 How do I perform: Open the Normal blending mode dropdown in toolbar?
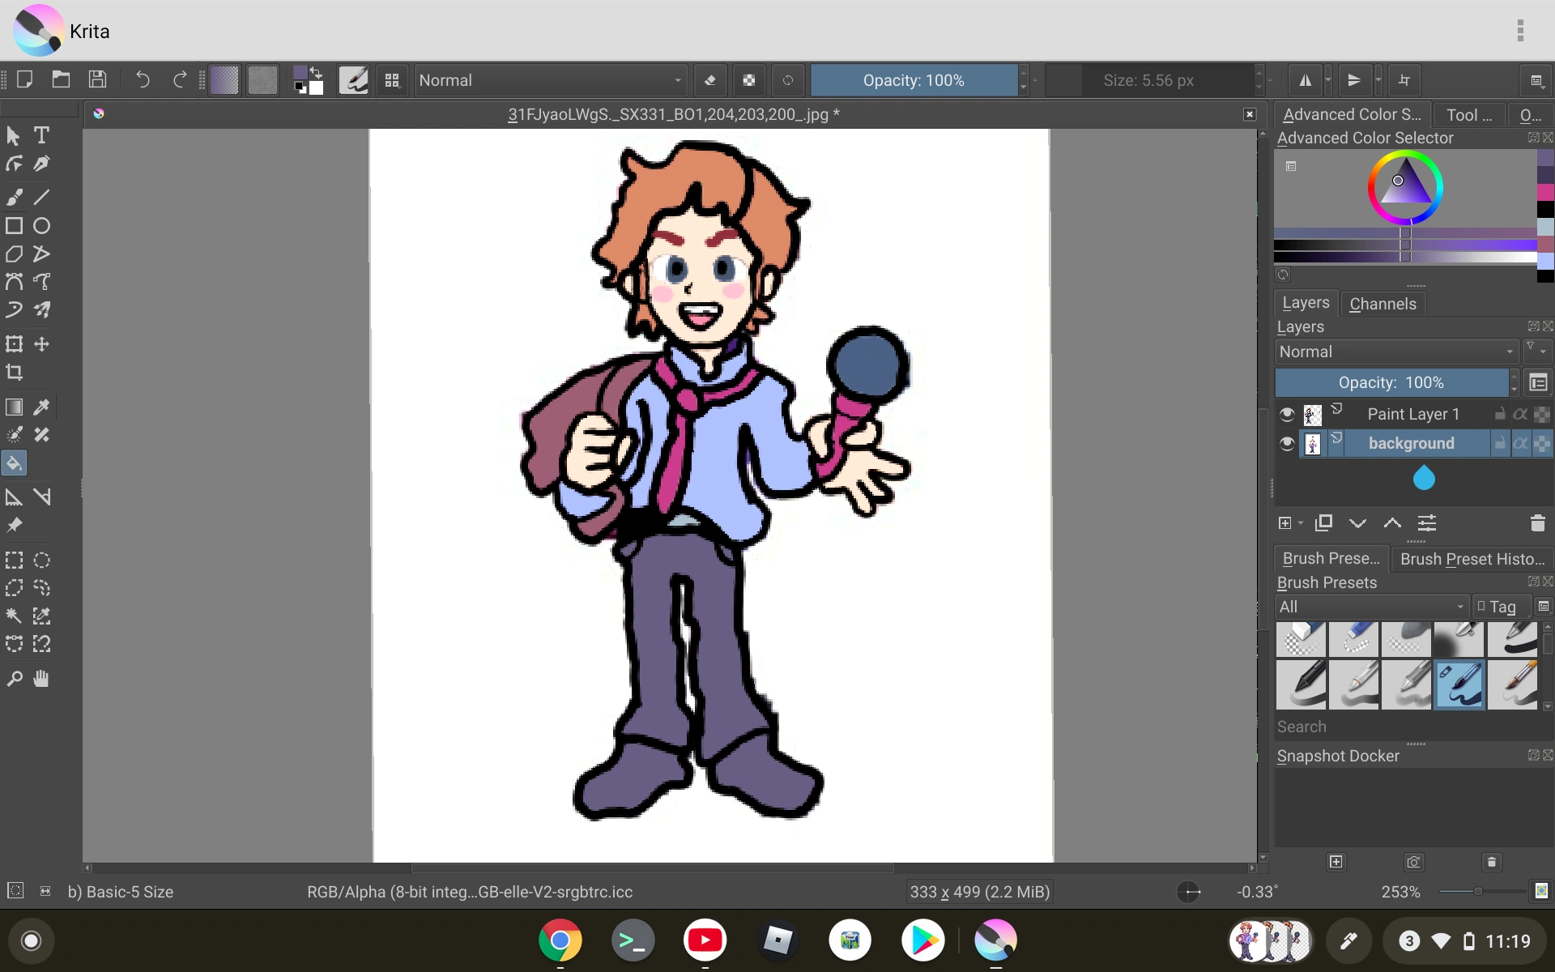(x=551, y=80)
